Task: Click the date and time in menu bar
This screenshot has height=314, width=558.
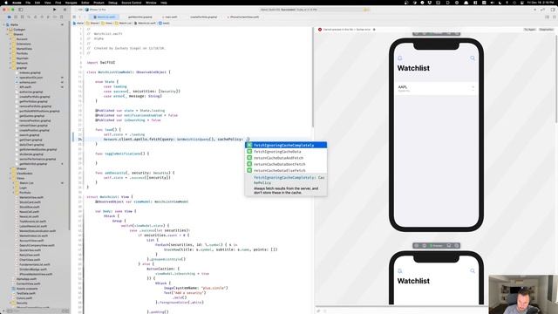Action: point(541,3)
